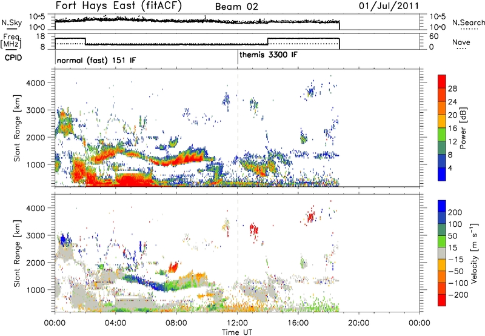Click the "4" tick on the Power colorbar
Image resolution: width=485 pixels, height=336 pixels.
[450, 168]
